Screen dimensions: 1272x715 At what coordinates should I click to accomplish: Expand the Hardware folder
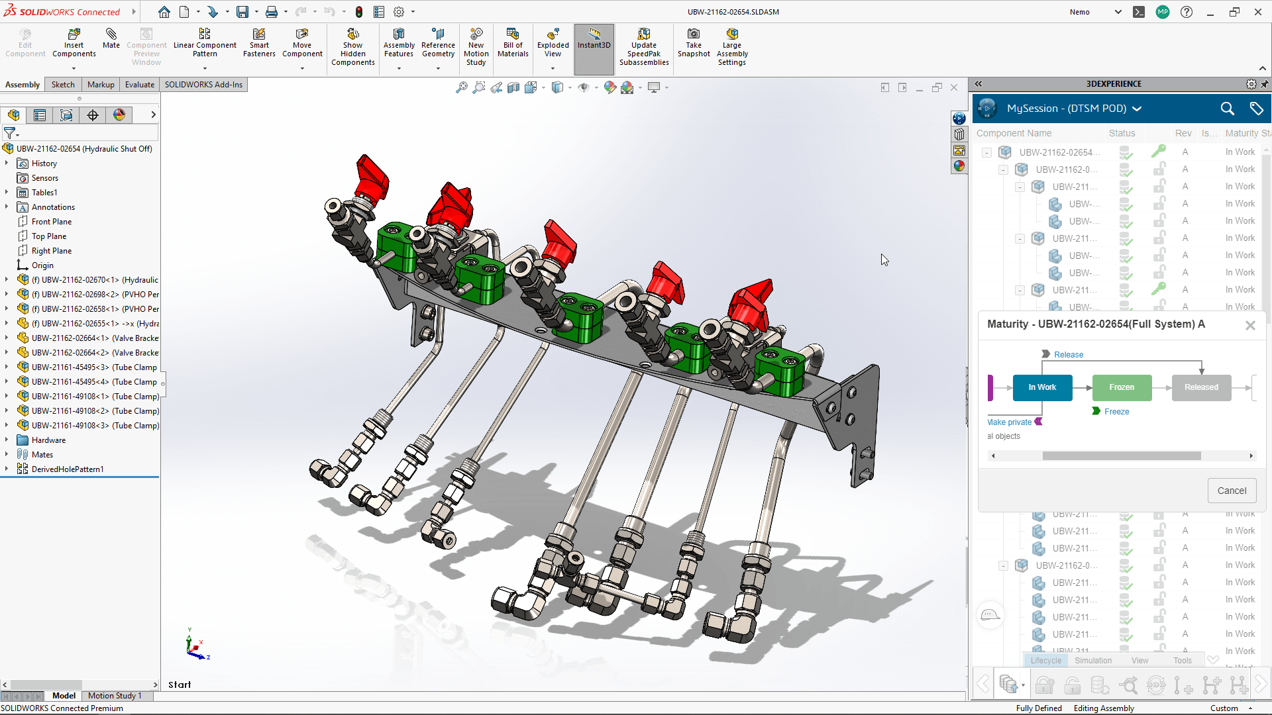[7, 440]
